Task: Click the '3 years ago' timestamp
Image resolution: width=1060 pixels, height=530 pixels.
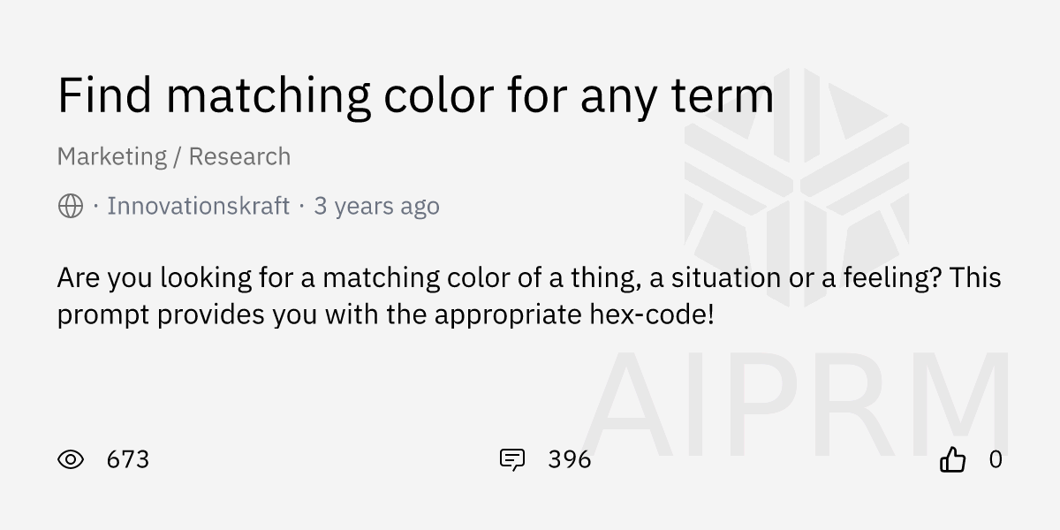Action: 376,207
